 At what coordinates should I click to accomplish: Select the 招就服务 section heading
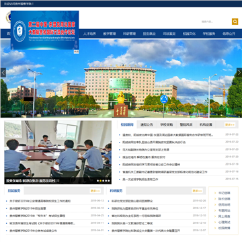coord(14,191)
